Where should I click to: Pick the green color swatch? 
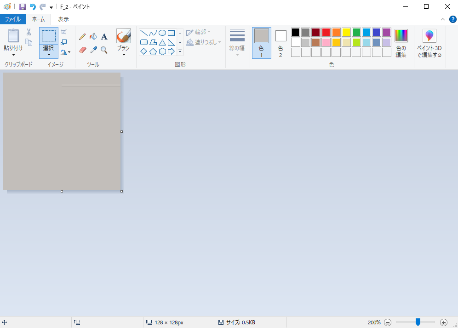point(356,32)
